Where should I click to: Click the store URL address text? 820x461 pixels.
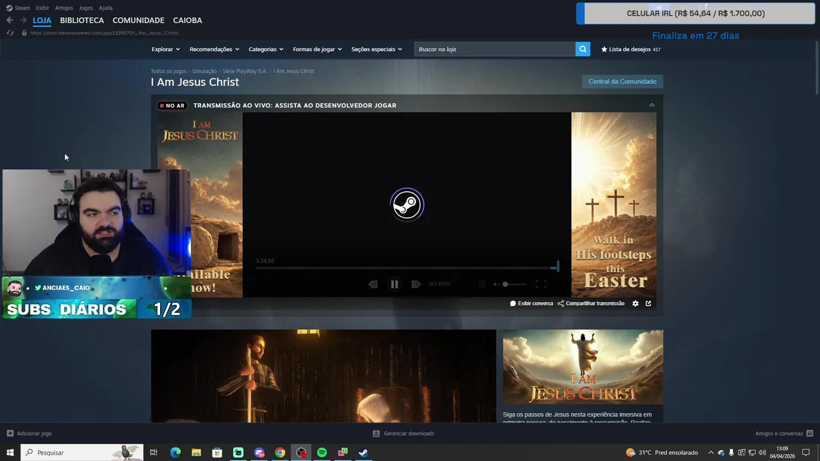(104, 33)
